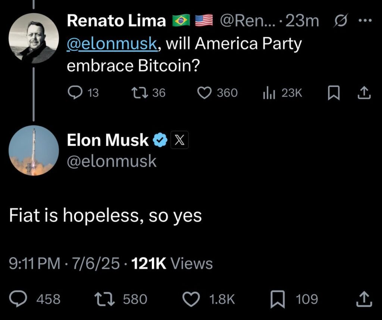Share Elon Musk's post using the bottom share icon
382x320 pixels.
pyautogui.click(x=364, y=299)
